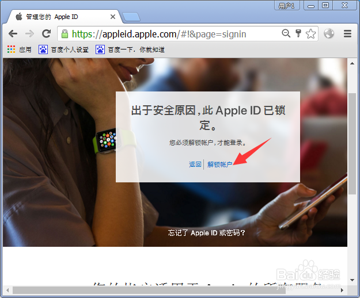
Task: Minimize the Chrome window
Action: (311, 5)
